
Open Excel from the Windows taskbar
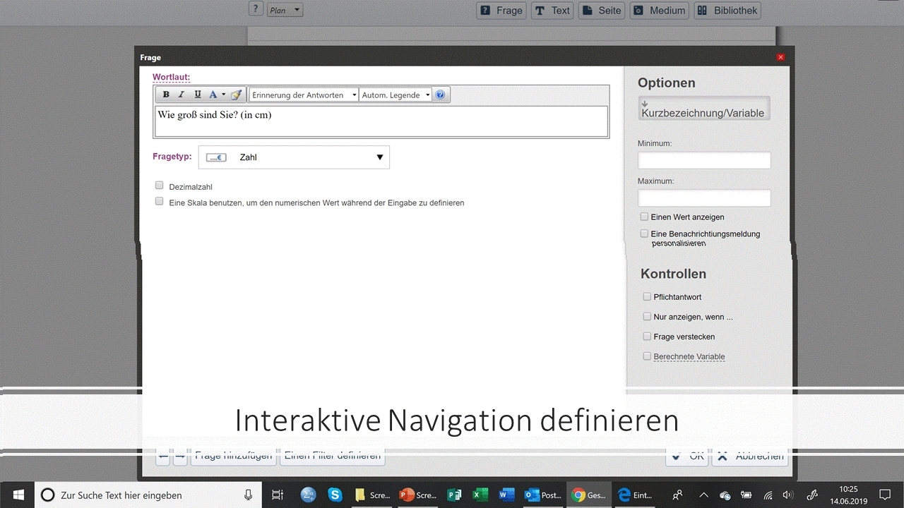coord(480,495)
